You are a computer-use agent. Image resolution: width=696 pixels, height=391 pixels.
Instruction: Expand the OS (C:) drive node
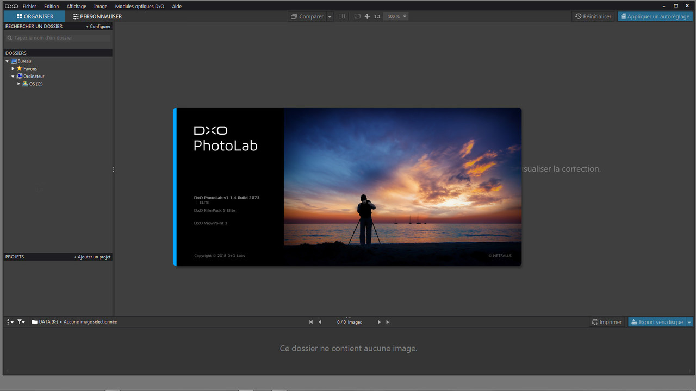(x=19, y=84)
